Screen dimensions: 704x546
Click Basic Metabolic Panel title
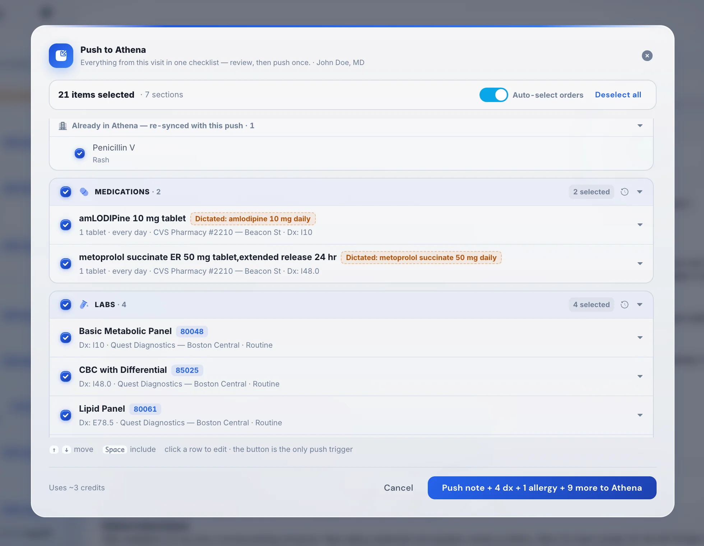125,331
